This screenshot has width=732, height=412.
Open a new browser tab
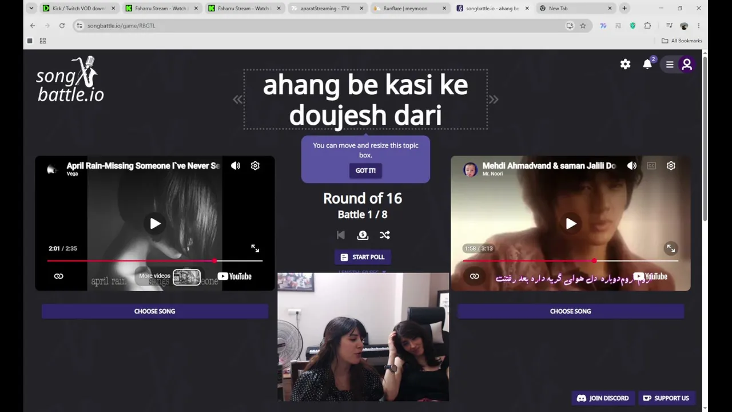pyautogui.click(x=624, y=9)
